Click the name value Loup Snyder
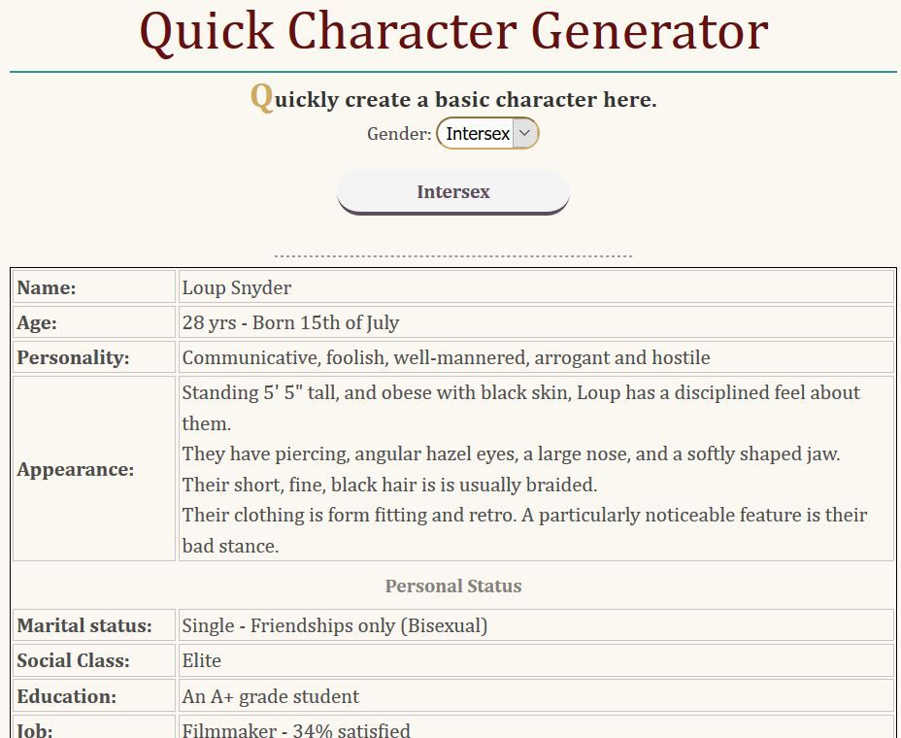Screen dimensions: 901x738 (x=237, y=287)
